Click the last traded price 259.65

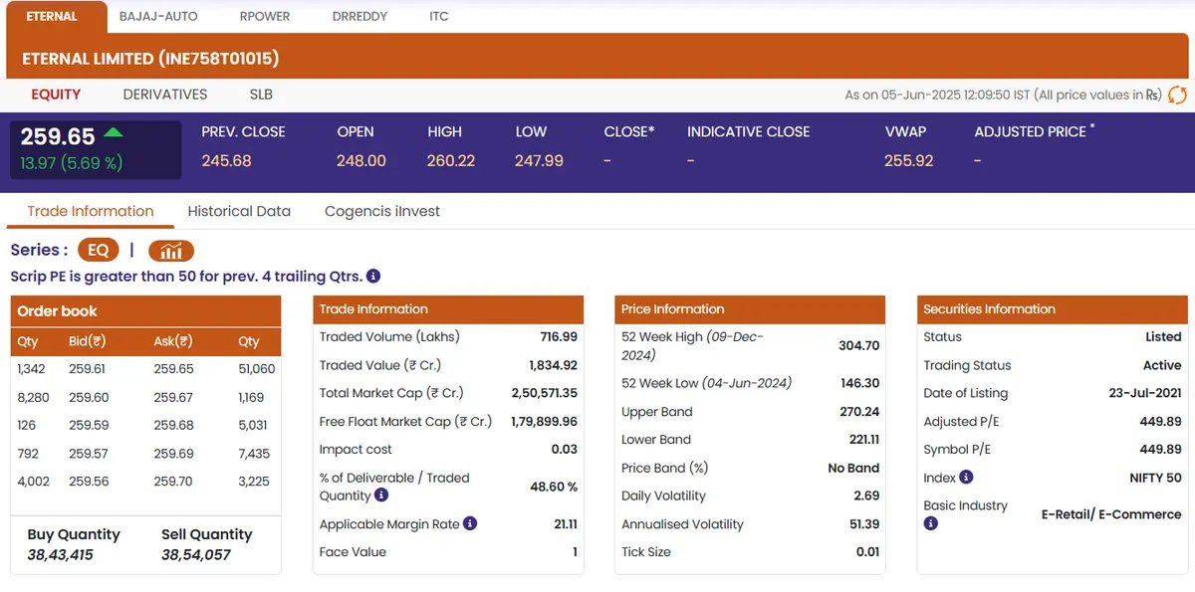58,136
